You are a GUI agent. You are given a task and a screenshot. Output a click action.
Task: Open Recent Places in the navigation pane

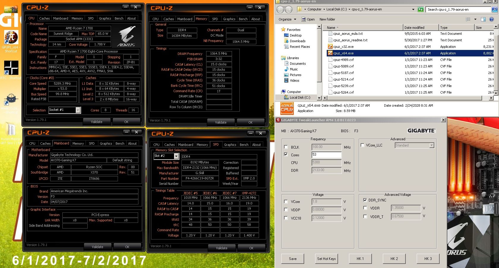300,47
